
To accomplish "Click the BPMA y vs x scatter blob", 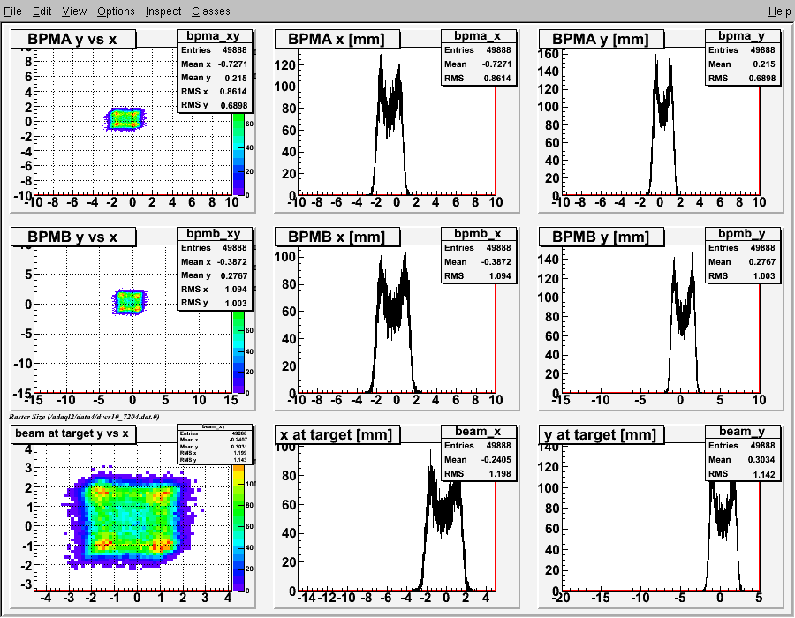I will [125, 119].
